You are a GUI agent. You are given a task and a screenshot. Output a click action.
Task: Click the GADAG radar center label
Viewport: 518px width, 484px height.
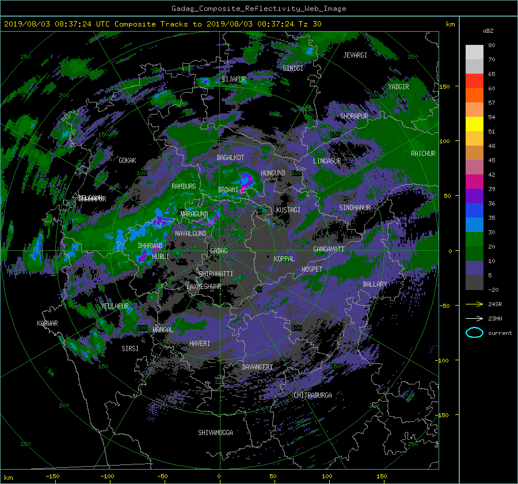point(219,251)
